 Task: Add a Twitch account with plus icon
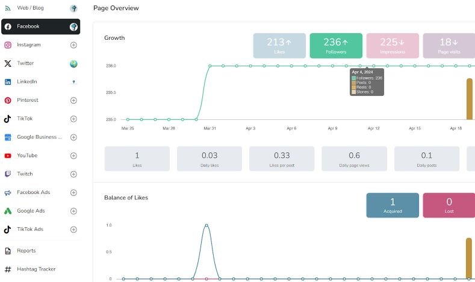click(73, 174)
